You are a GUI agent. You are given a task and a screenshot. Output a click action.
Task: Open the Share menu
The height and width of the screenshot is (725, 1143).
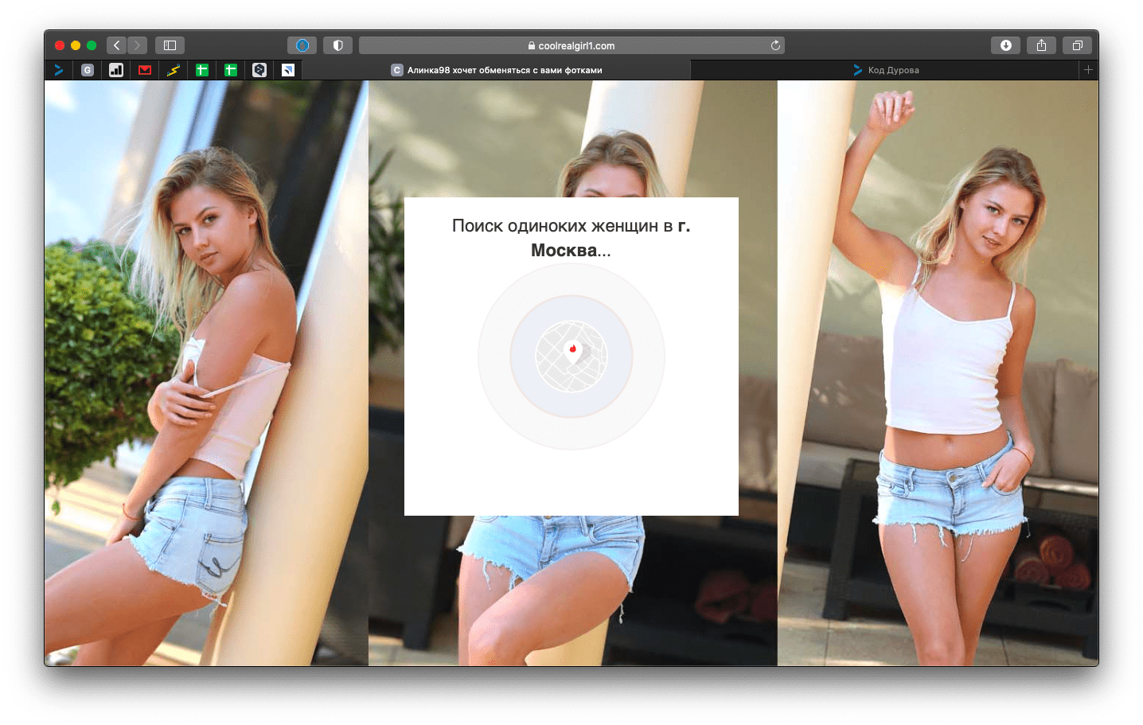coord(1041,45)
